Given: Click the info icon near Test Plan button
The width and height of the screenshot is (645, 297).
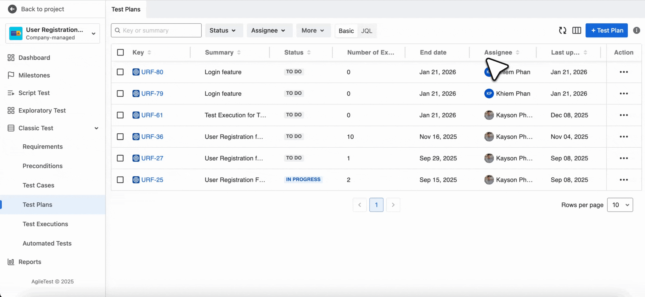Looking at the screenshot, I should tap(636, 30).
